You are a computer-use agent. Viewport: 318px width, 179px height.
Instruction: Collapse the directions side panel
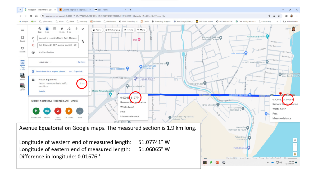[x=90, y=92]
